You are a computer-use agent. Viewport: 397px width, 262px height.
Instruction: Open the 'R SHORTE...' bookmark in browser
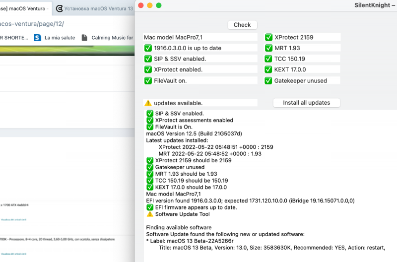(14, 38)
